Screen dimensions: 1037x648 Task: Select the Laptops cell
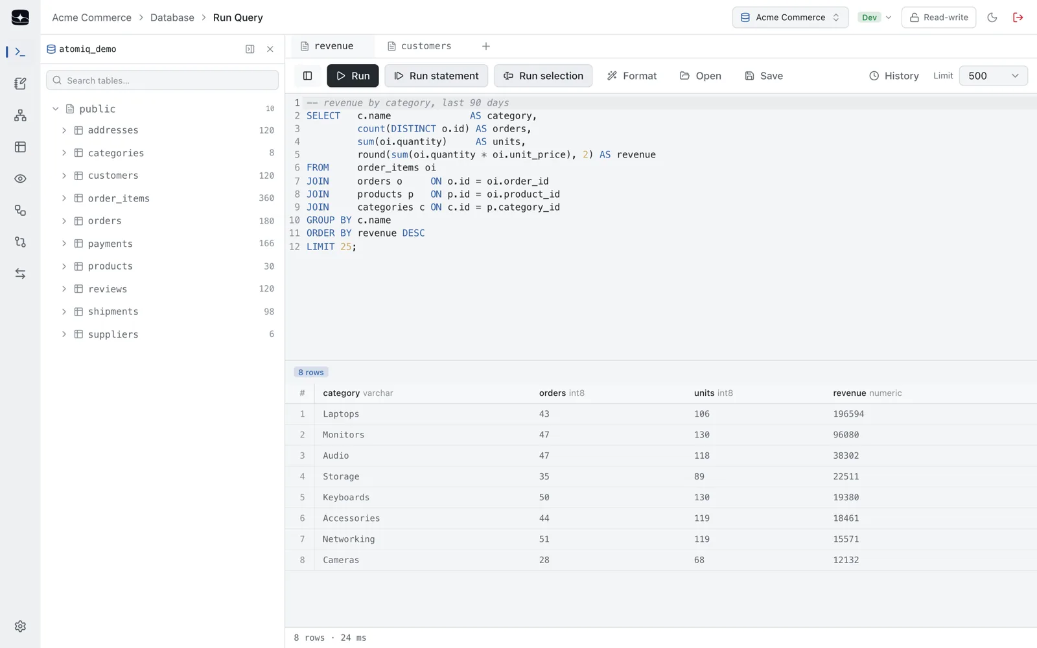tap(341, 414)
